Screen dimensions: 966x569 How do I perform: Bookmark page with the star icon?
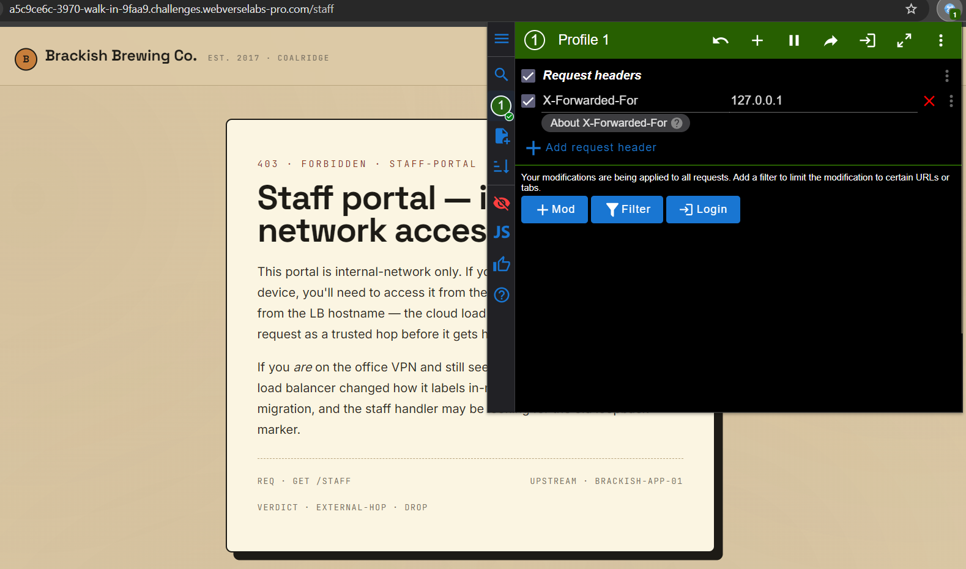point(911,9)
